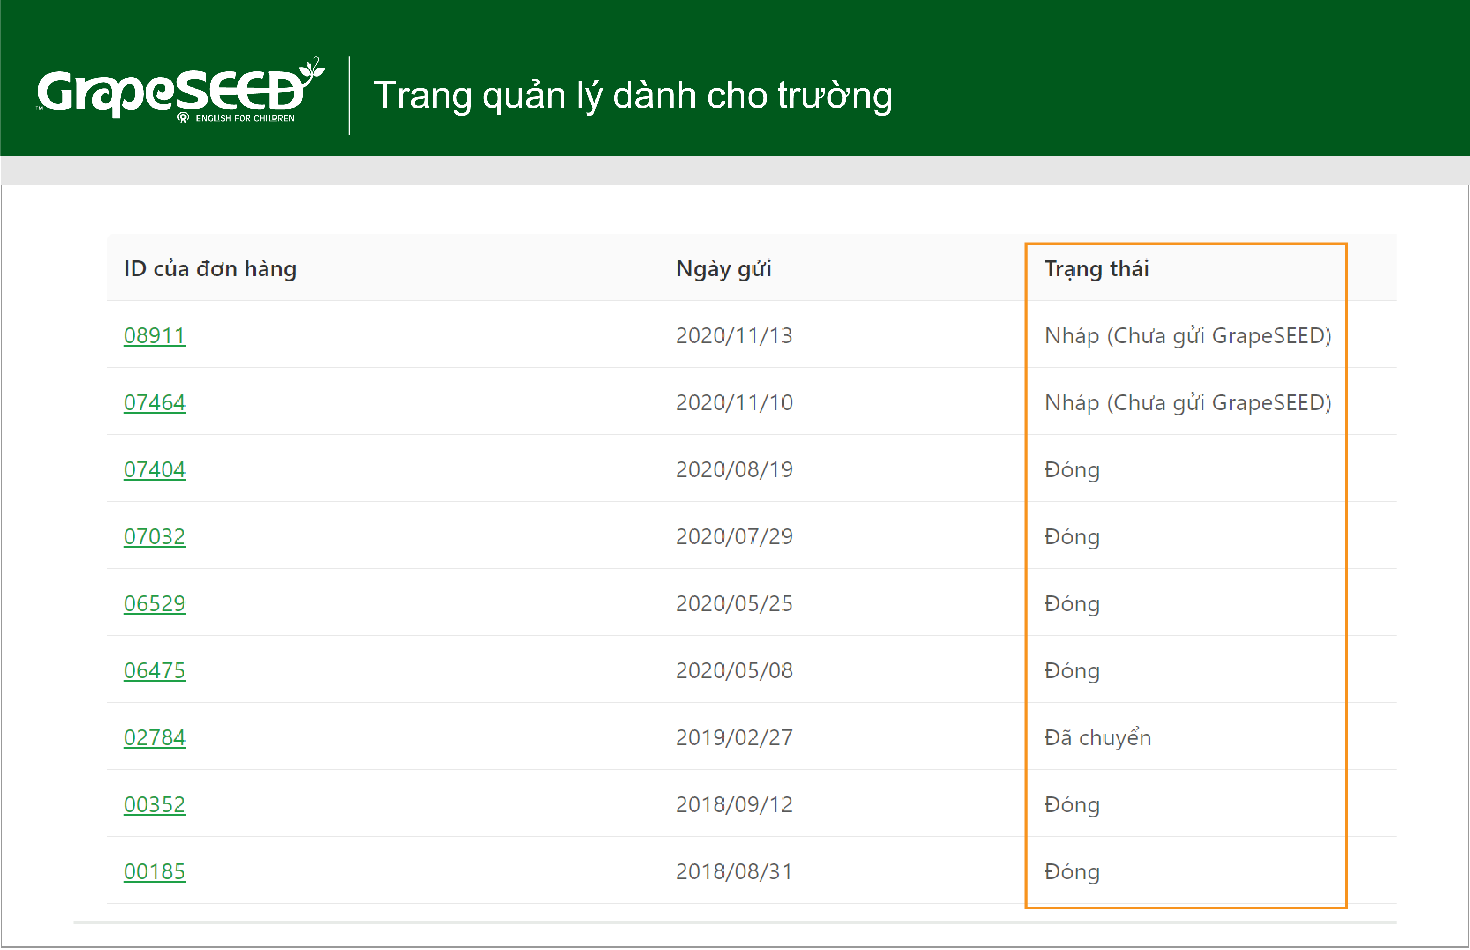This screenshot has width=1470, height=950.
Task: Select the date 2020/05/08
Action: click(x=734, y=671)
